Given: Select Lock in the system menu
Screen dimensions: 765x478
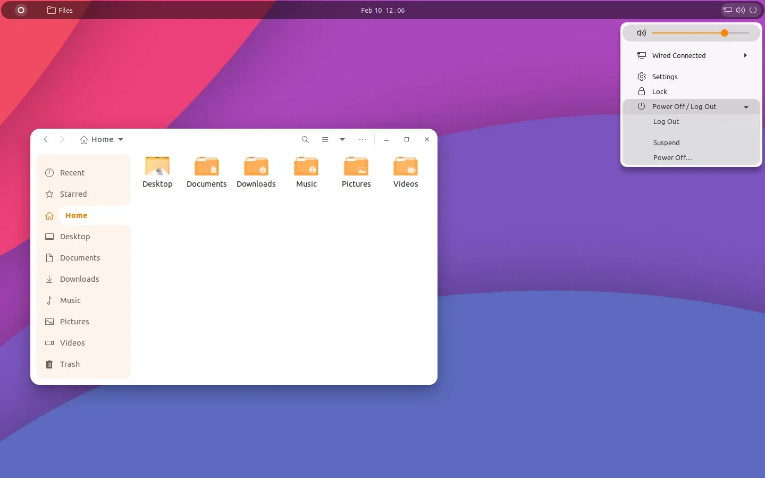Looking at the screenshot, I should point(659,91).
